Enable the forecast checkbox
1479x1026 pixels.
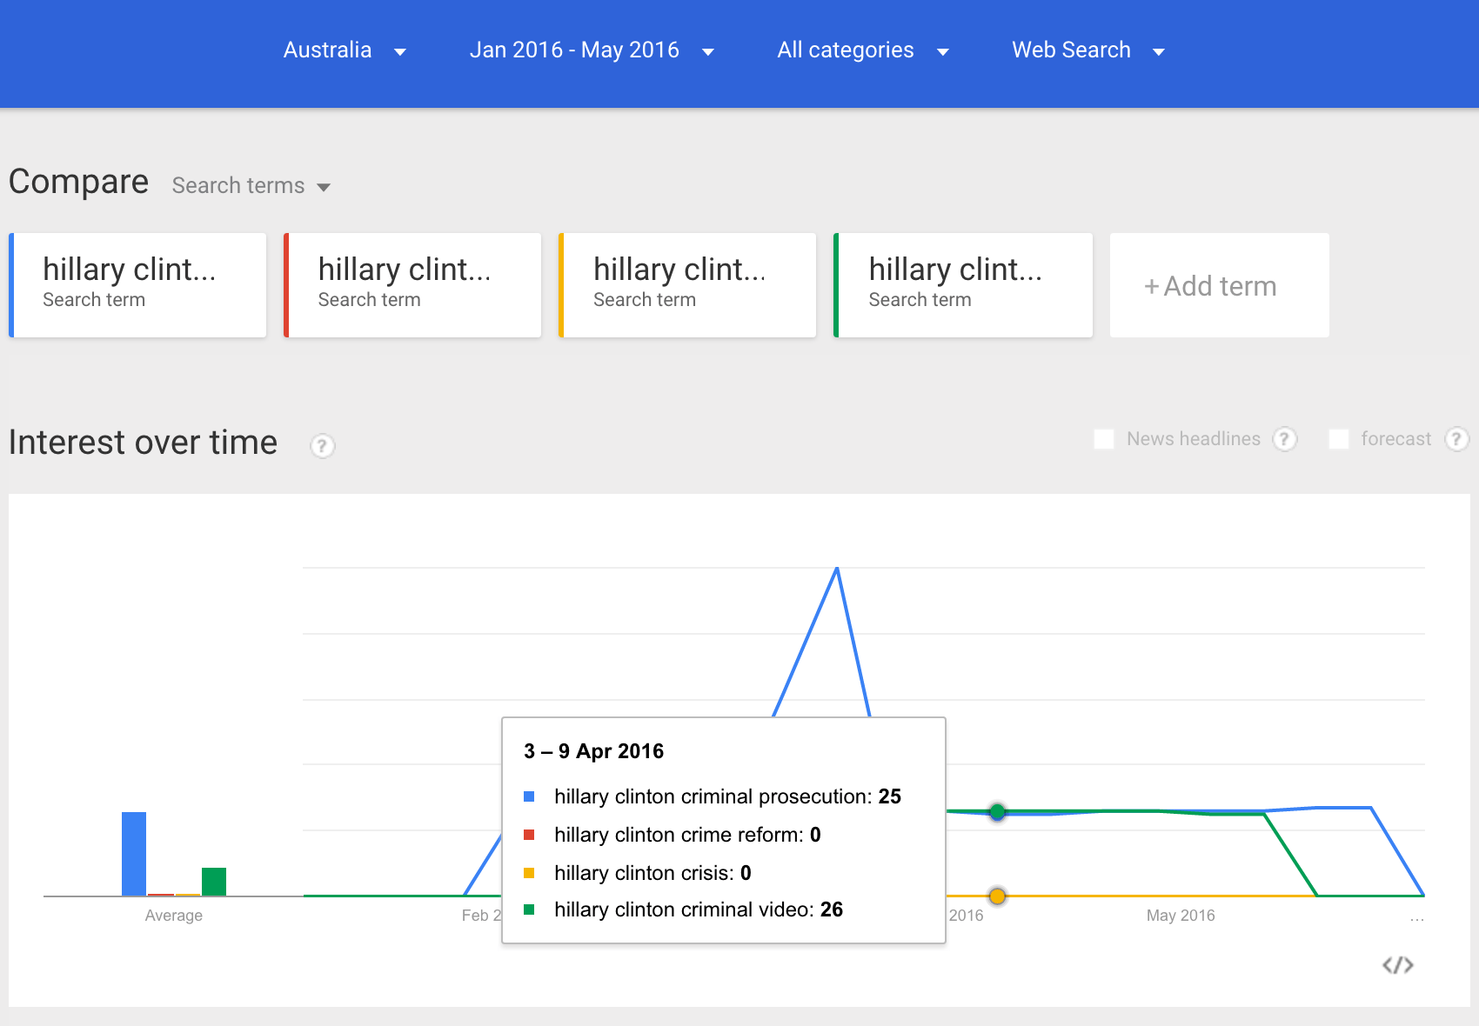[x=1339, y=439]
